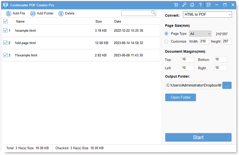Open the feedback notes icon
This screenshot has width=239, height=155.
click(209, 5)
